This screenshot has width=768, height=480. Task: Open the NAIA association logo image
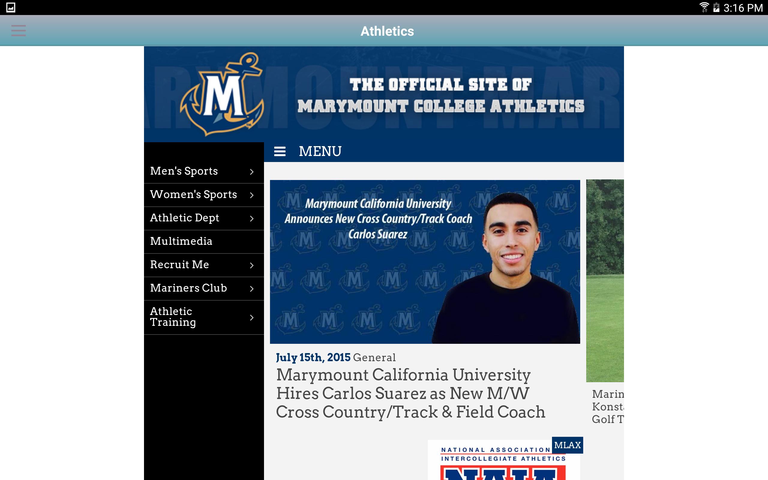point(504,460)
